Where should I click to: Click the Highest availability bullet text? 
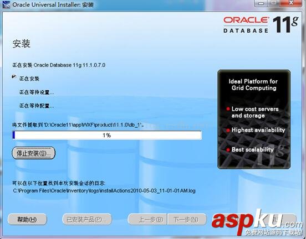258,130
